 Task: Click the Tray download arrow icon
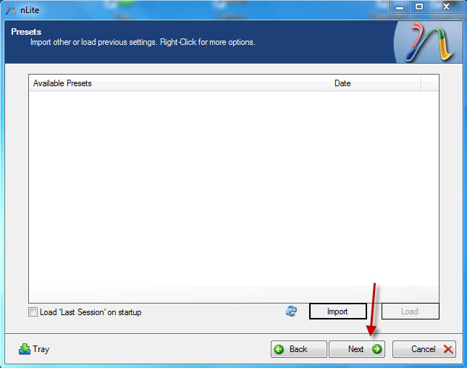coord(25,349)
